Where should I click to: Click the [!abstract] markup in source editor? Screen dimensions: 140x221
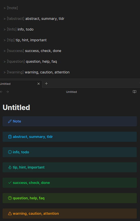[16, 19]
